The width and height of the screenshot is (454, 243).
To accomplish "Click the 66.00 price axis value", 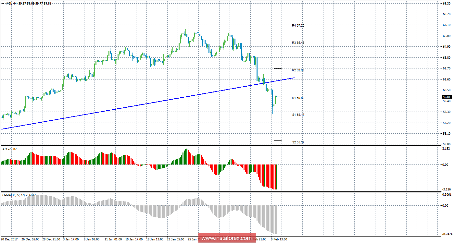I will (447, 36).
